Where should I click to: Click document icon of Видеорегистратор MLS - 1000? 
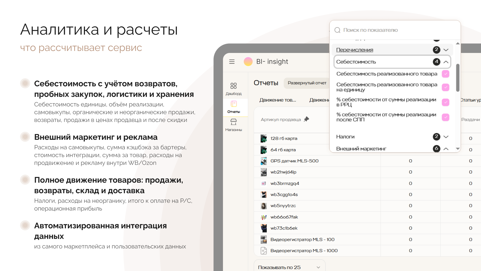point(264,251)
